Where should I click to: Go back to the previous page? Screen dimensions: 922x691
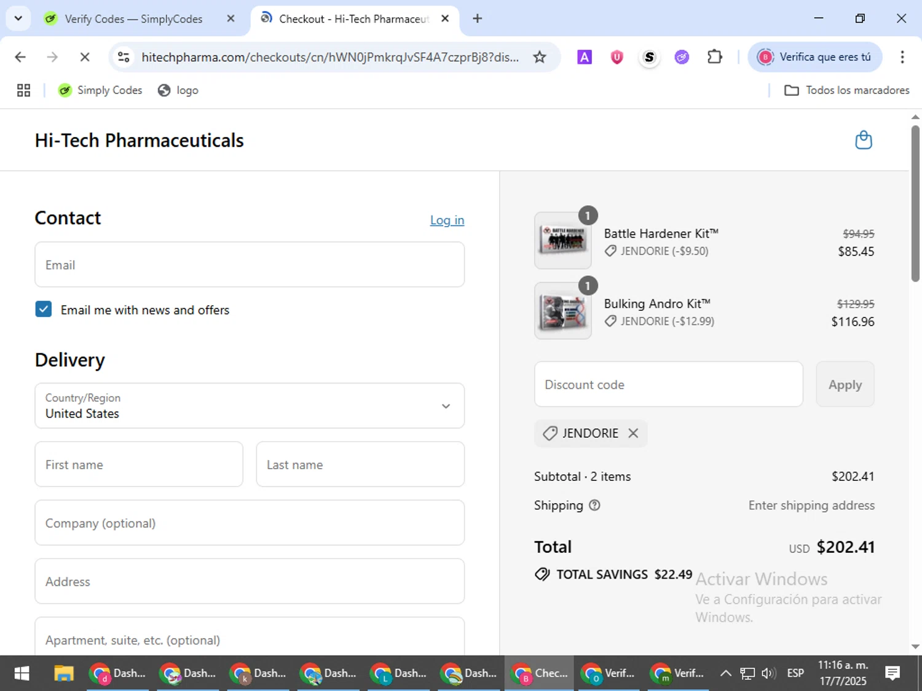click(20, 57)
